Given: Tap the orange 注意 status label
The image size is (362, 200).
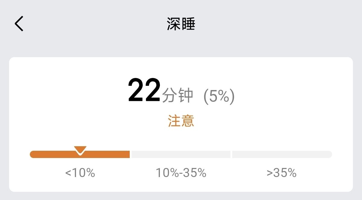Looking at the screenshot, I should pyautogui.click(x=181, y=121).
